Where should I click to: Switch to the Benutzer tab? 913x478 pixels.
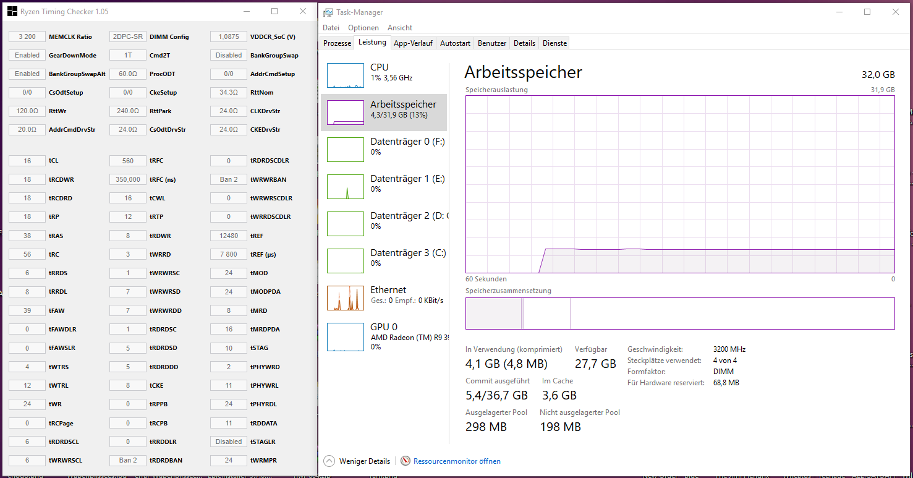492,43
